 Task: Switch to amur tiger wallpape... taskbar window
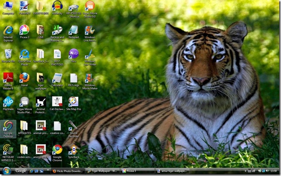pyautogui.click(x=172, y=171)
